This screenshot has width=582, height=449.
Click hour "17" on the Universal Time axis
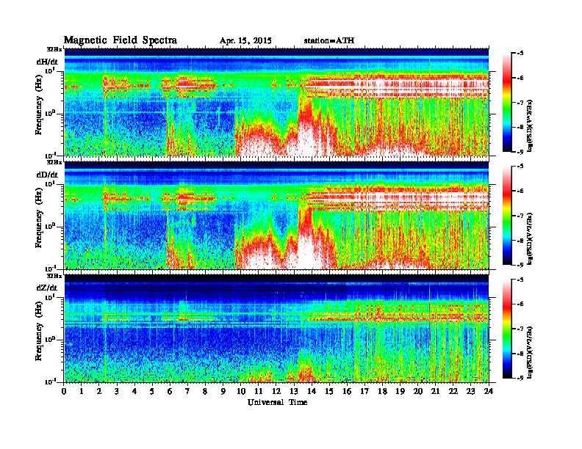(x=365, y=392)
